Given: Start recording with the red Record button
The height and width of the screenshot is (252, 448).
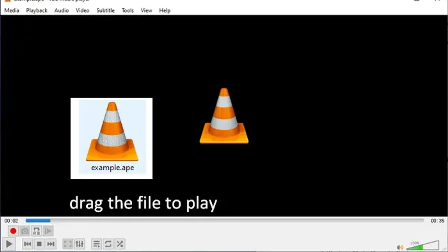Looking at the screenshot, I should 13,231.
